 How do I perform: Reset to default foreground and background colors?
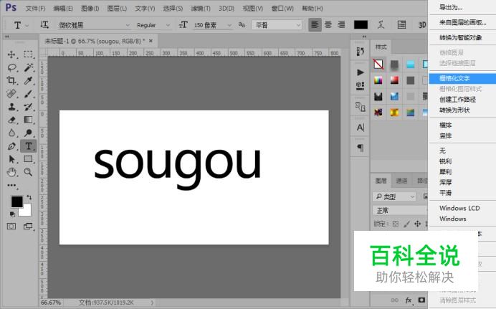[12, 214]
